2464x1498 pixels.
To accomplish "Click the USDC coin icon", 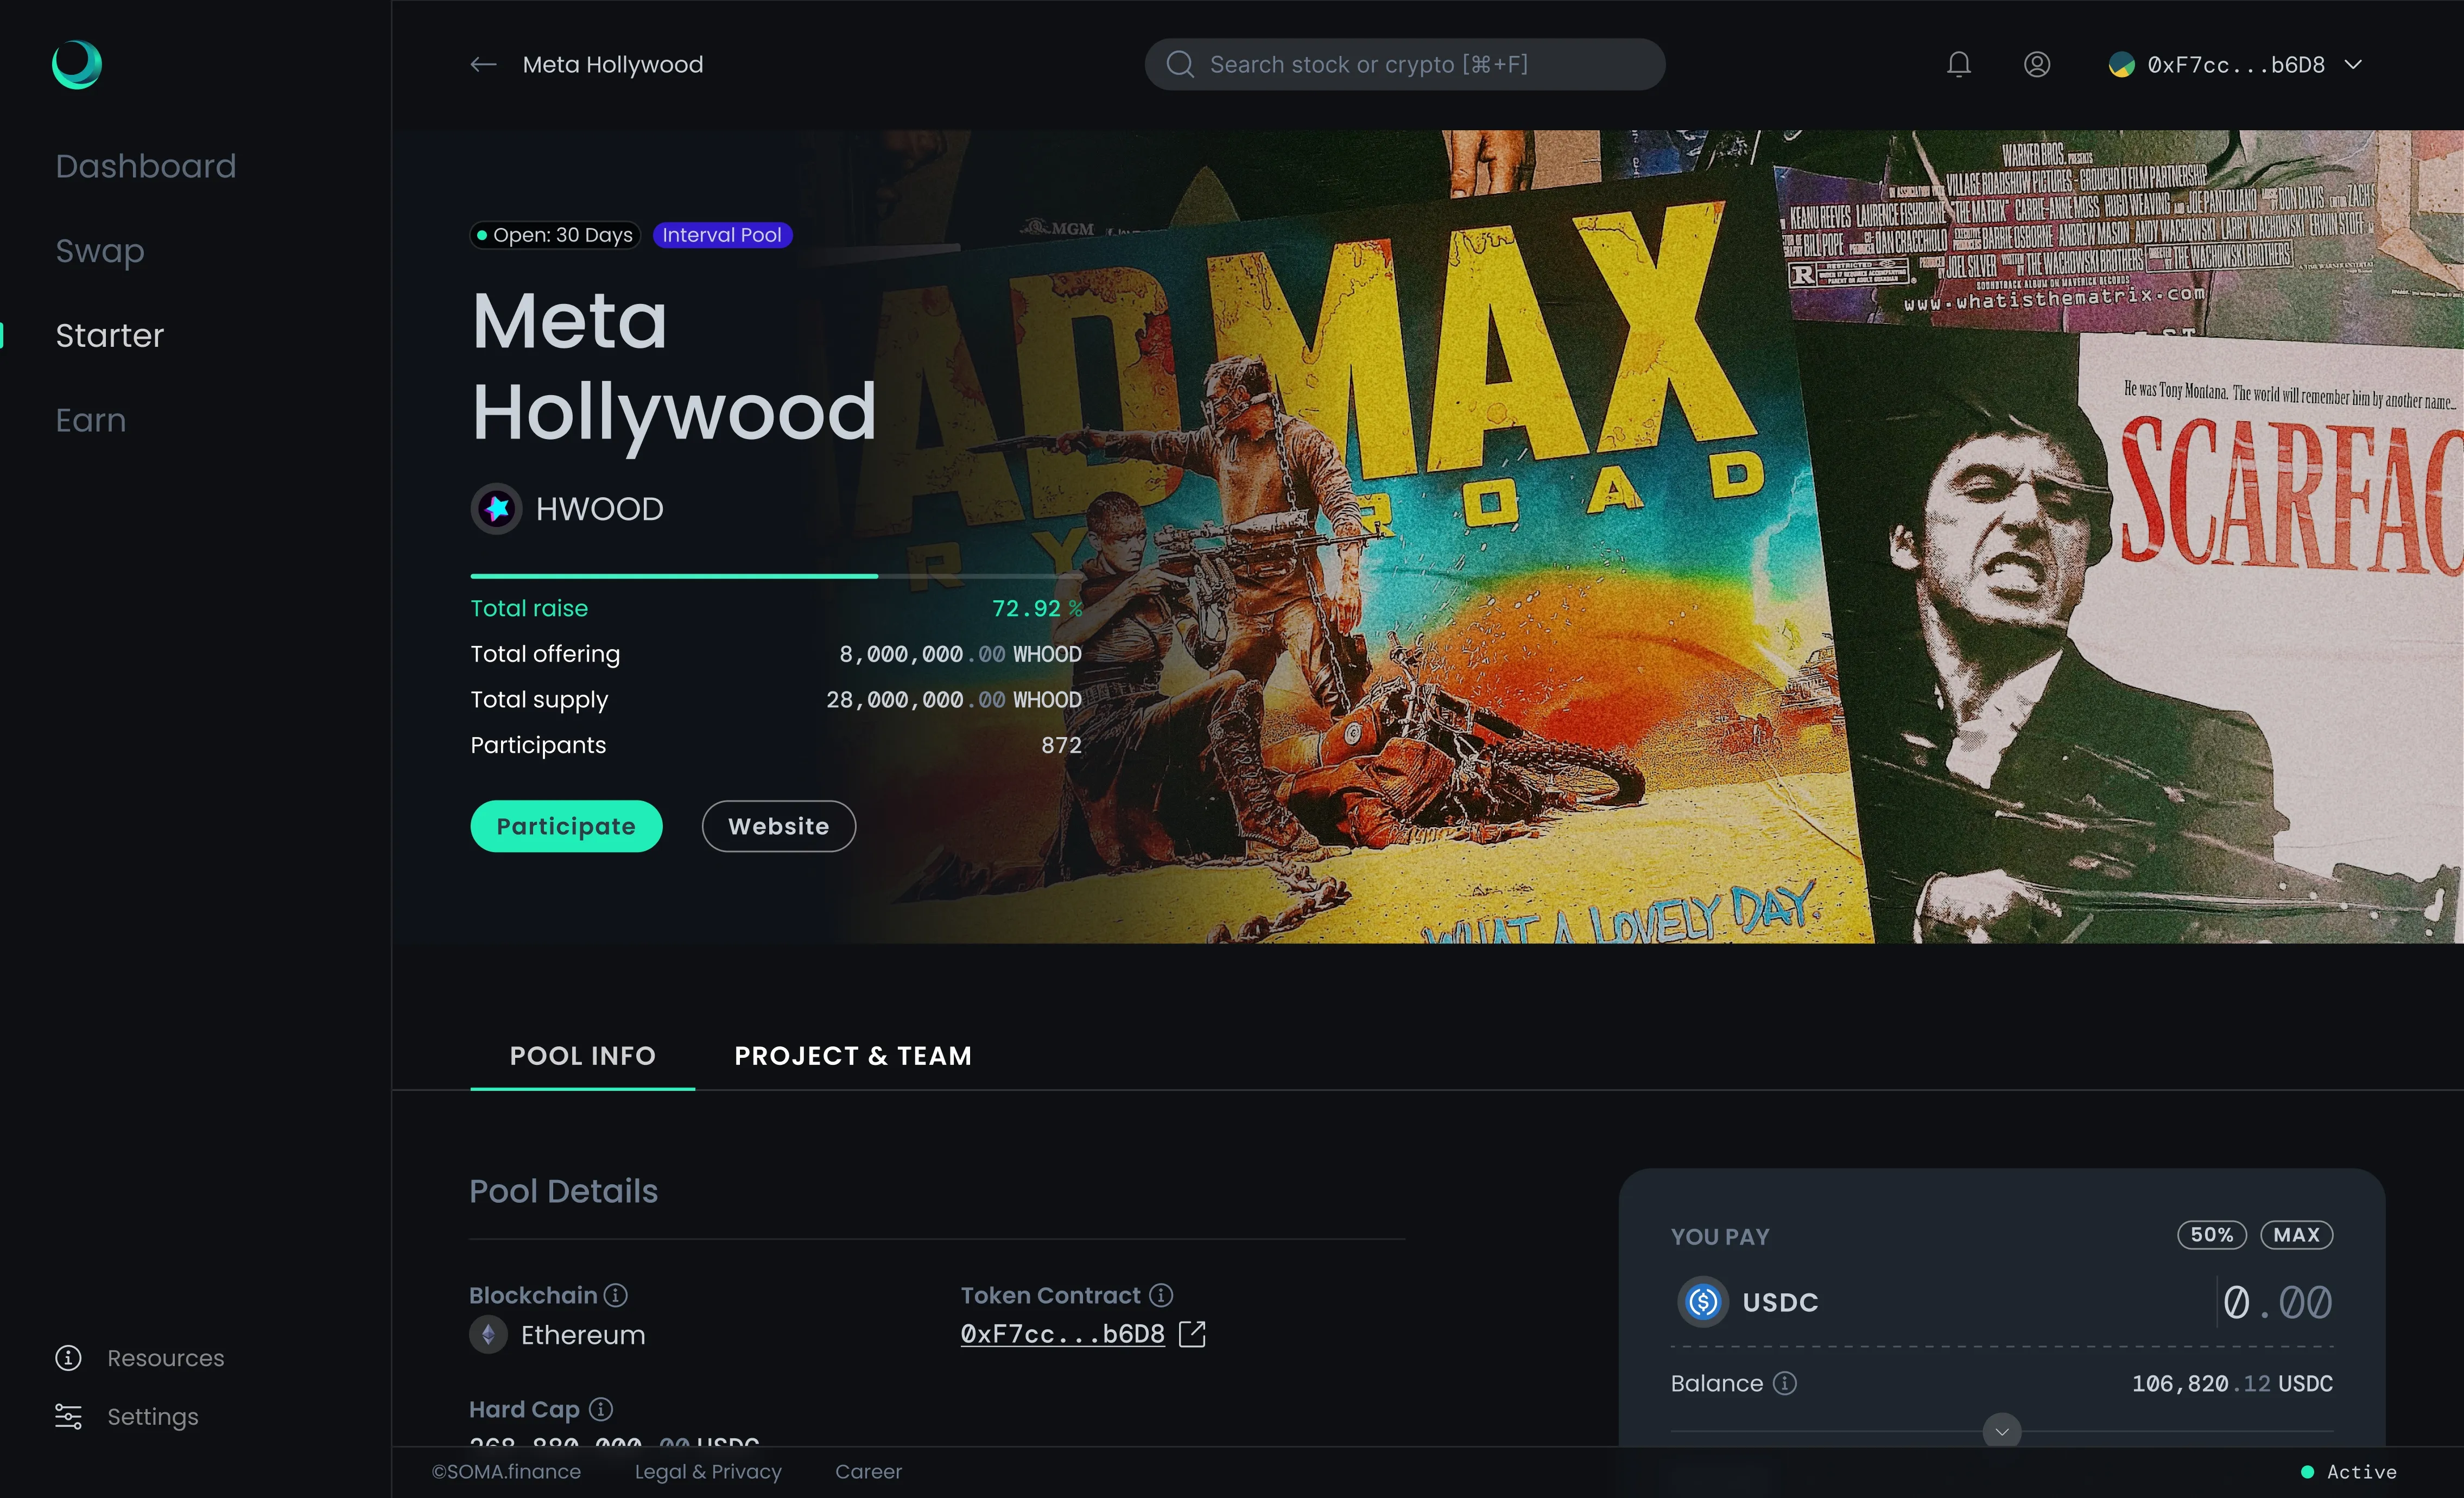I will click(1703, 1302).
